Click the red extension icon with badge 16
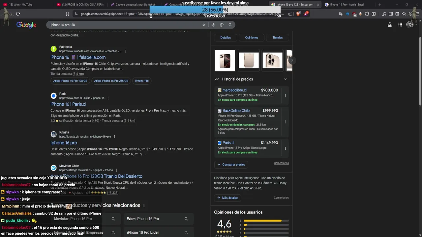This screenshot has width=422, height=237. (x=354, y=14)
